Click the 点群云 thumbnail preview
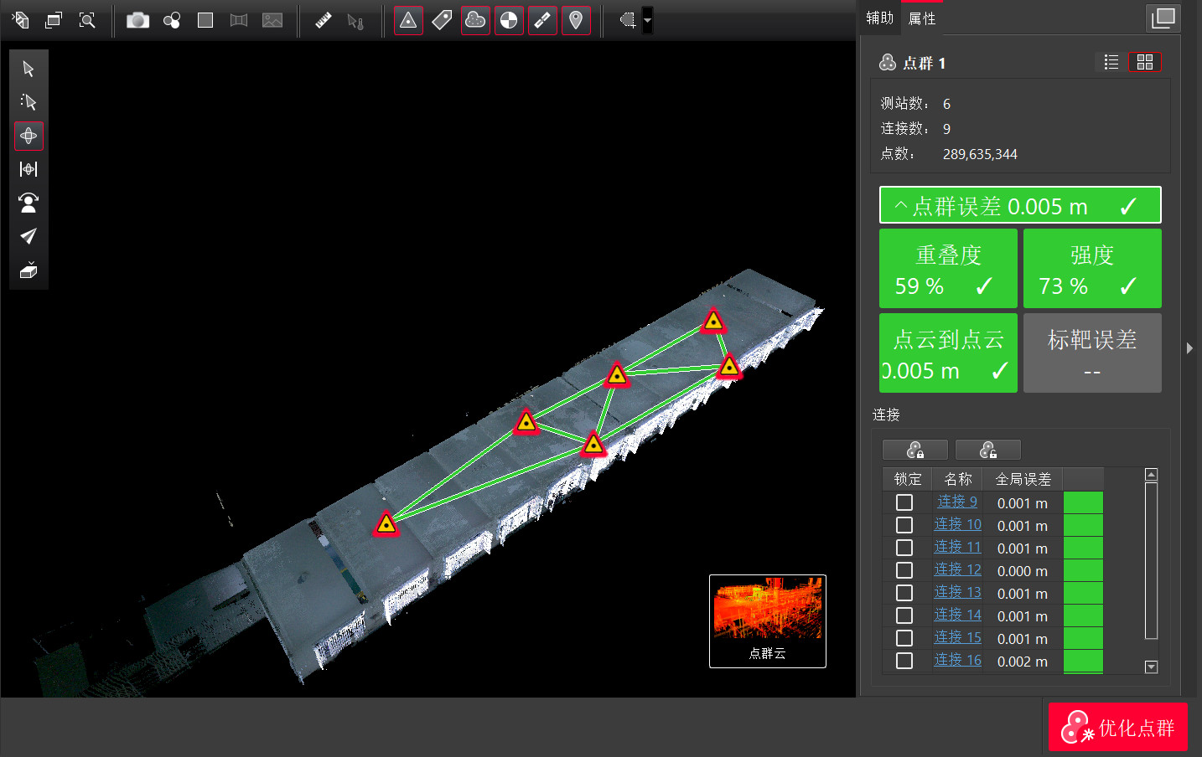1202x757 pixels. coord(768,621)
